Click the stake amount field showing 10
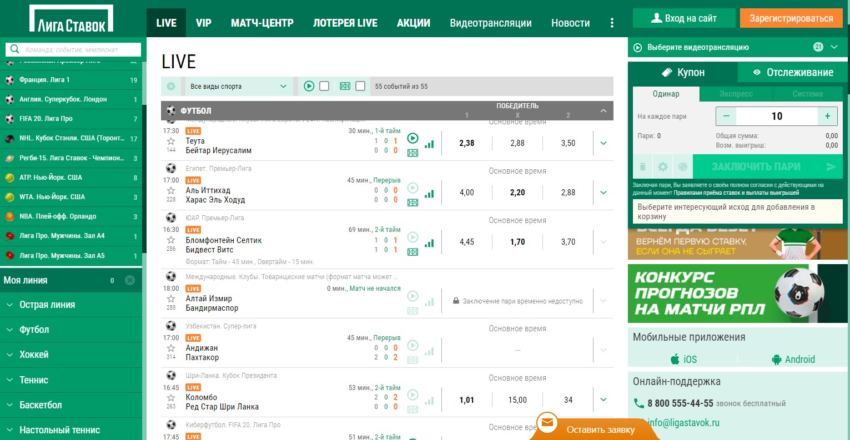This screenshot has height=440, width=850. 777,116
